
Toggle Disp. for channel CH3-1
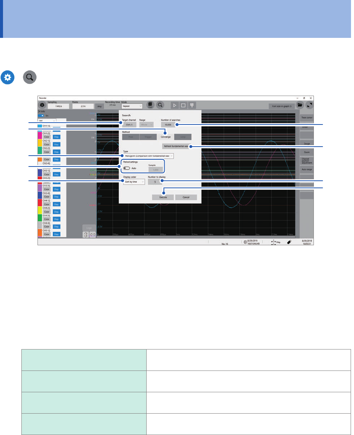pos(56,174)
